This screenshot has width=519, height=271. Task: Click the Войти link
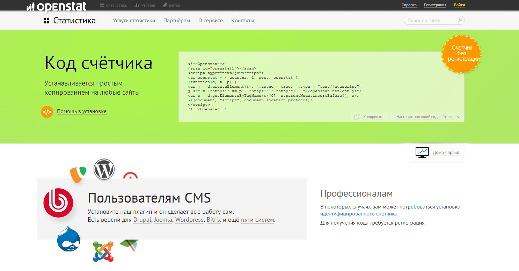pos(459,5)
